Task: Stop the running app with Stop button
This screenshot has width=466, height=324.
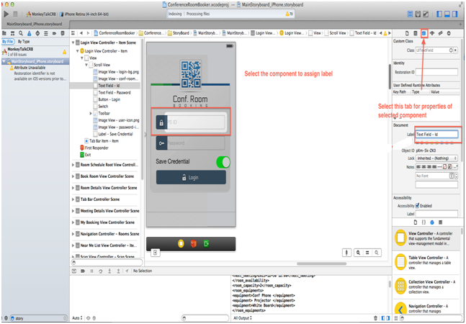Action: pyautogui.click(x=15, y=14)
